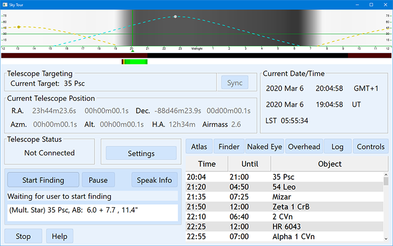
Task: Click the Speak Info button
Action: (155, 180)
